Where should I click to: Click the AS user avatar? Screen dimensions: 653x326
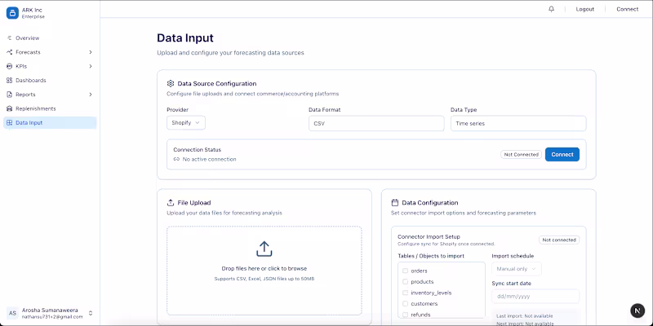point(12,313)
